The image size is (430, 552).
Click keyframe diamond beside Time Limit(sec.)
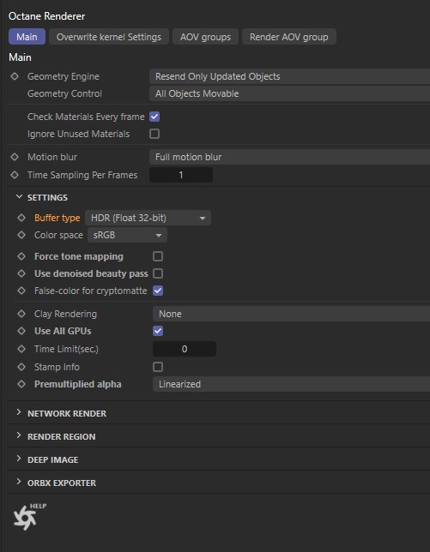coord(21,349)
